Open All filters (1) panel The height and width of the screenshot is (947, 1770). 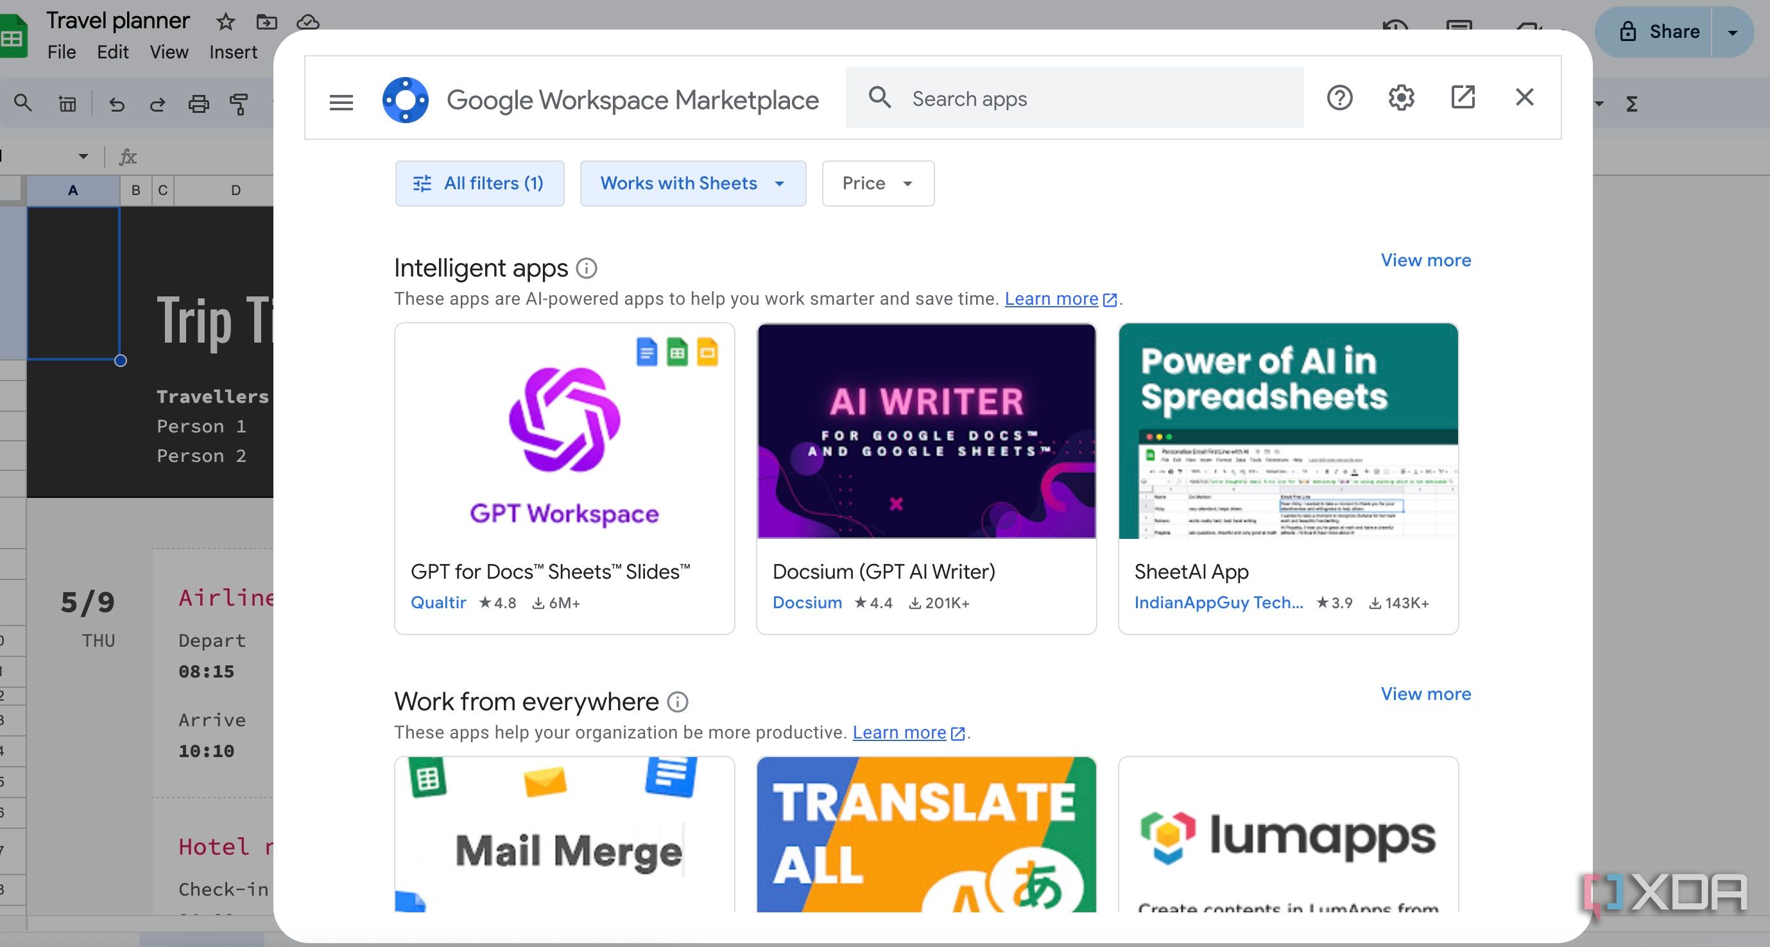(x=479, y=183)
